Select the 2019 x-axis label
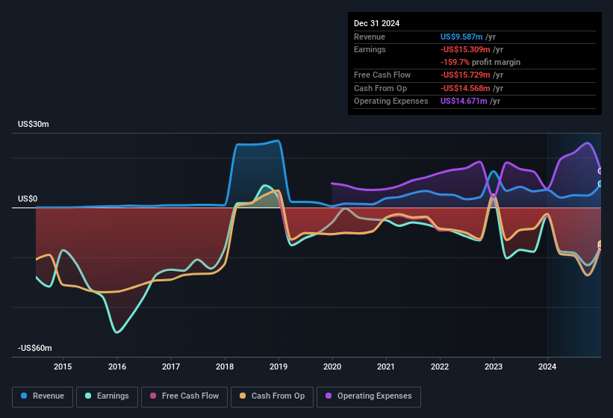Screen dimensions: 613x418 coord(279,366)
